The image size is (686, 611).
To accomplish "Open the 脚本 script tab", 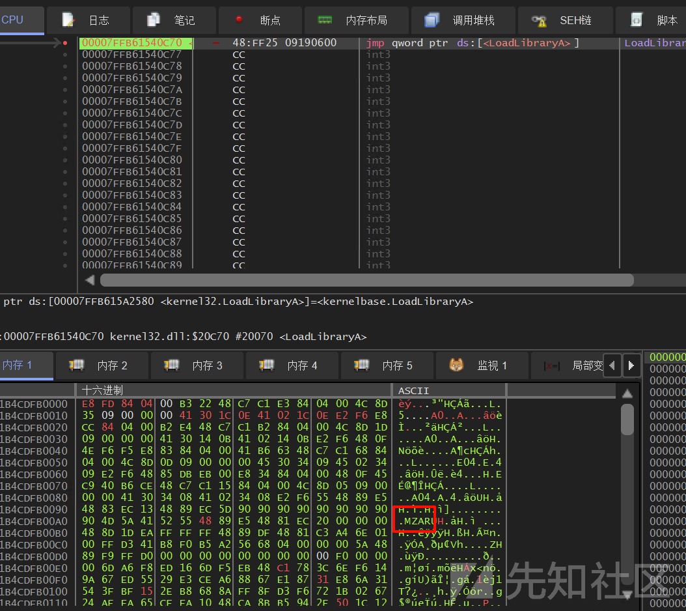I will tap(651, 20).
